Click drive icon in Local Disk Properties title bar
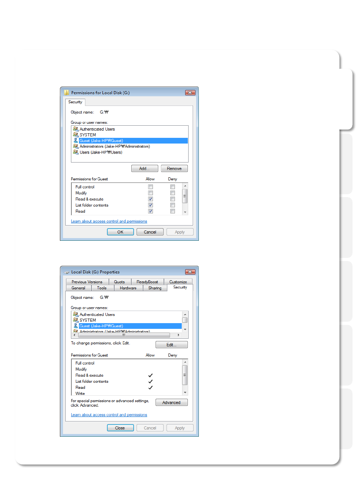 pos(67,272)
